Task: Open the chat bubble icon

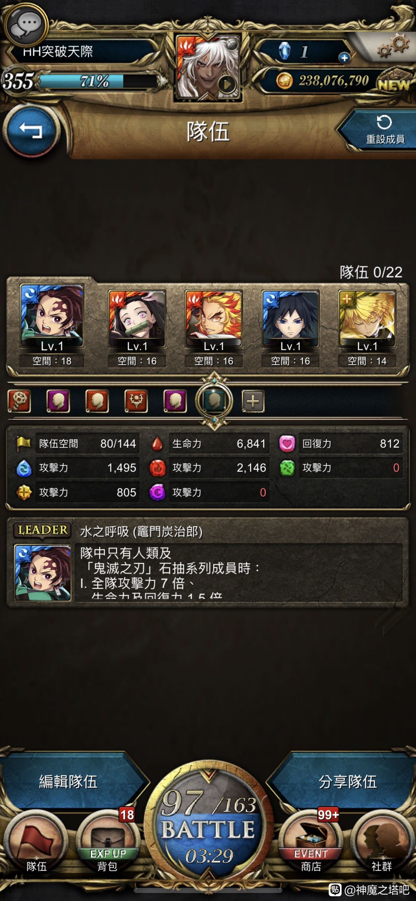Action: (x=26, y=25)
